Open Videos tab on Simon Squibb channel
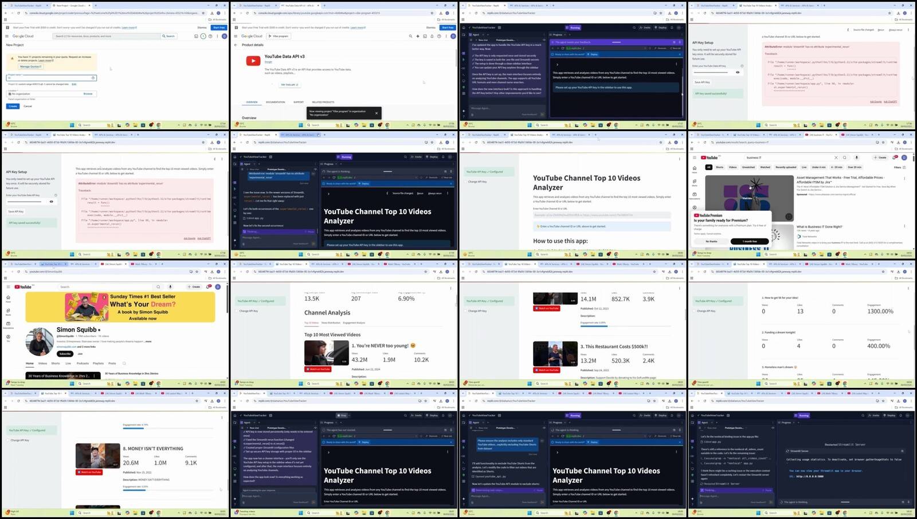This screenshot has height=519, width=917. [x=42, y=363]
